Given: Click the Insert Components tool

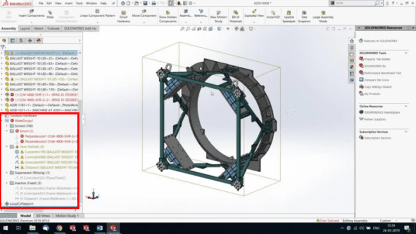Looking at the screenshot, I should (x=31, y=13).
